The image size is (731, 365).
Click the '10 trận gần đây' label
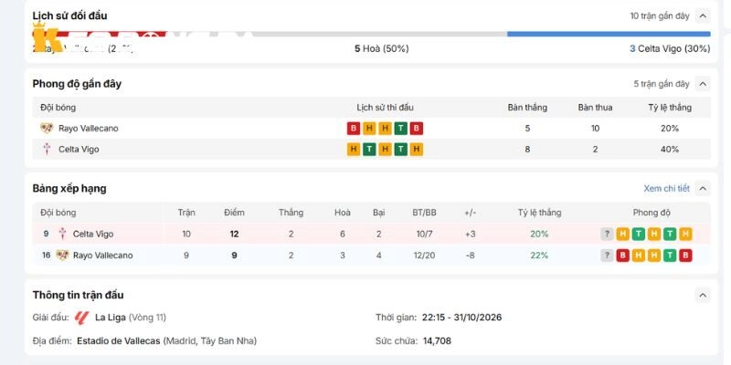coord(660,16)
